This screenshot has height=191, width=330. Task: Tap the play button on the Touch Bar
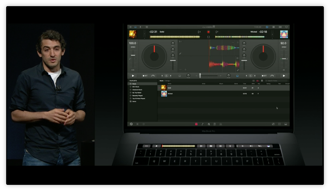click(x=157, y=146)
